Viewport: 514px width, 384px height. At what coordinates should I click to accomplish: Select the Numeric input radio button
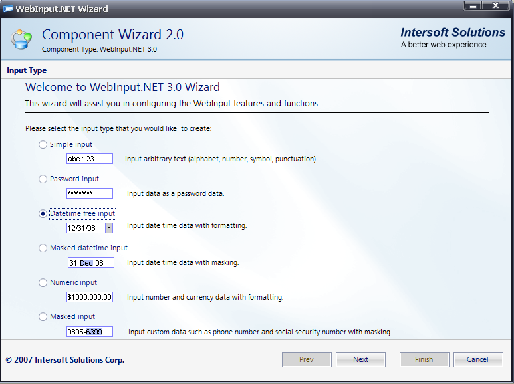(x=43, y=282)
